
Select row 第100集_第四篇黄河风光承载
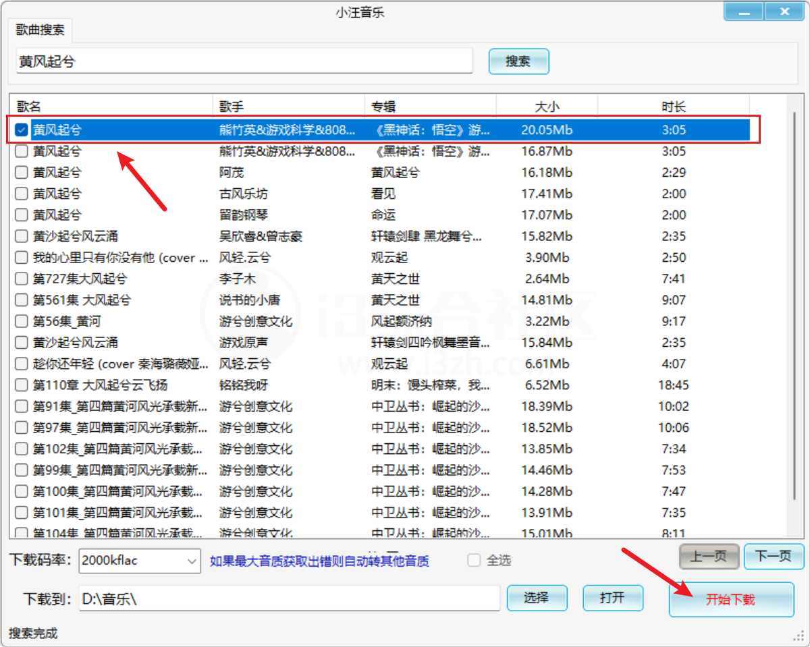pos(379,491)
